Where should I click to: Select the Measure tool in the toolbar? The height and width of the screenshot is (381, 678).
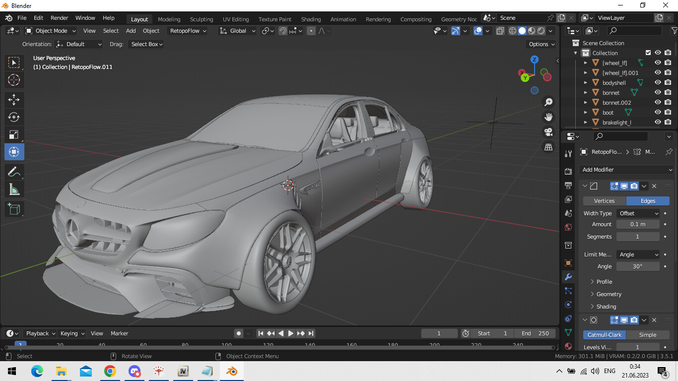14,189
